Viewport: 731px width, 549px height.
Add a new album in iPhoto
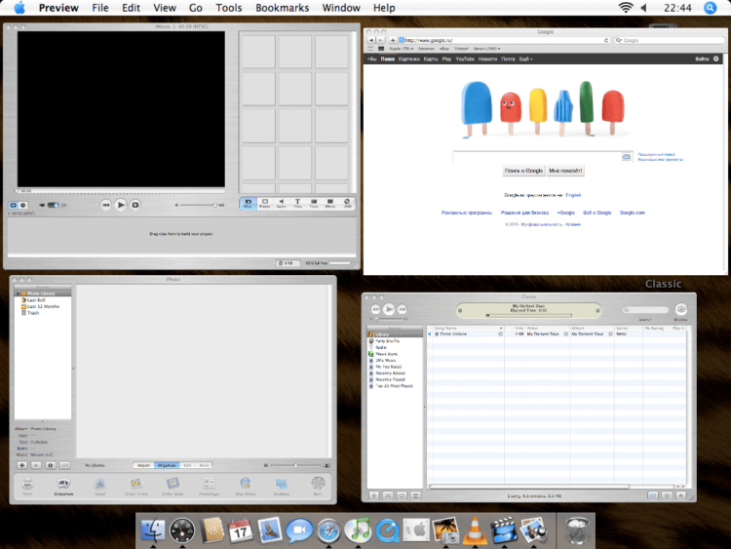pyautogui.click(x=21, y=465)
